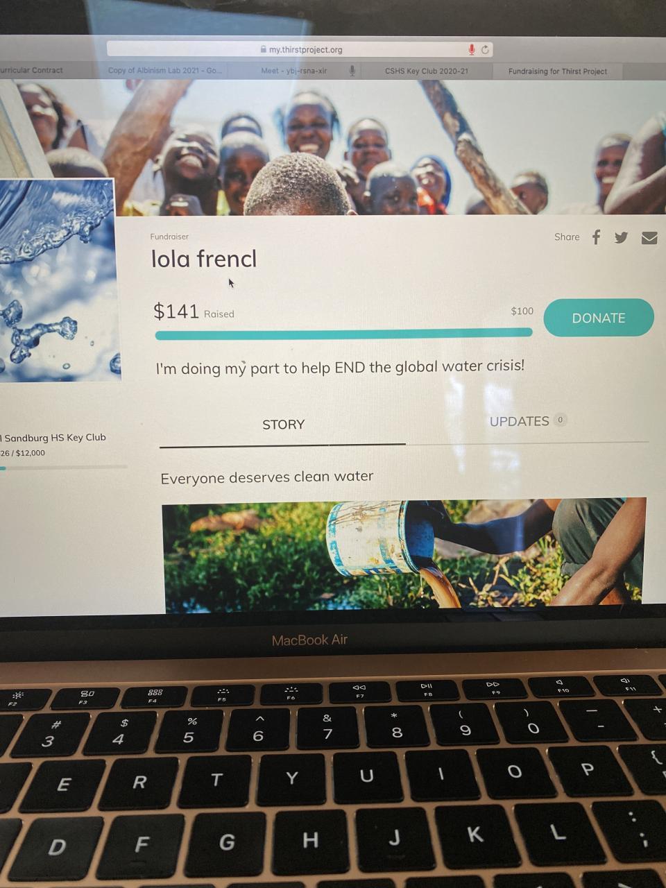Screen dimensions: 666x888
Task: Click the Sandburg HS Key Club link
Action: pyautogui.click(x=54, y=437)
